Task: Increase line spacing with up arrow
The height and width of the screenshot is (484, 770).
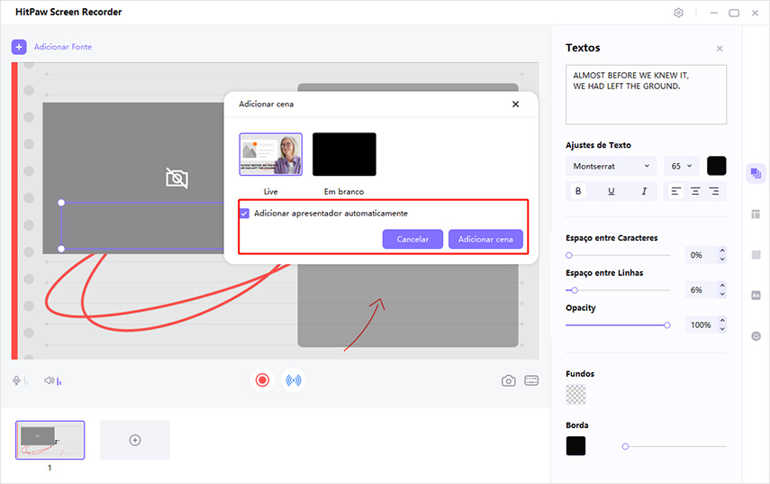Action: 722,286
